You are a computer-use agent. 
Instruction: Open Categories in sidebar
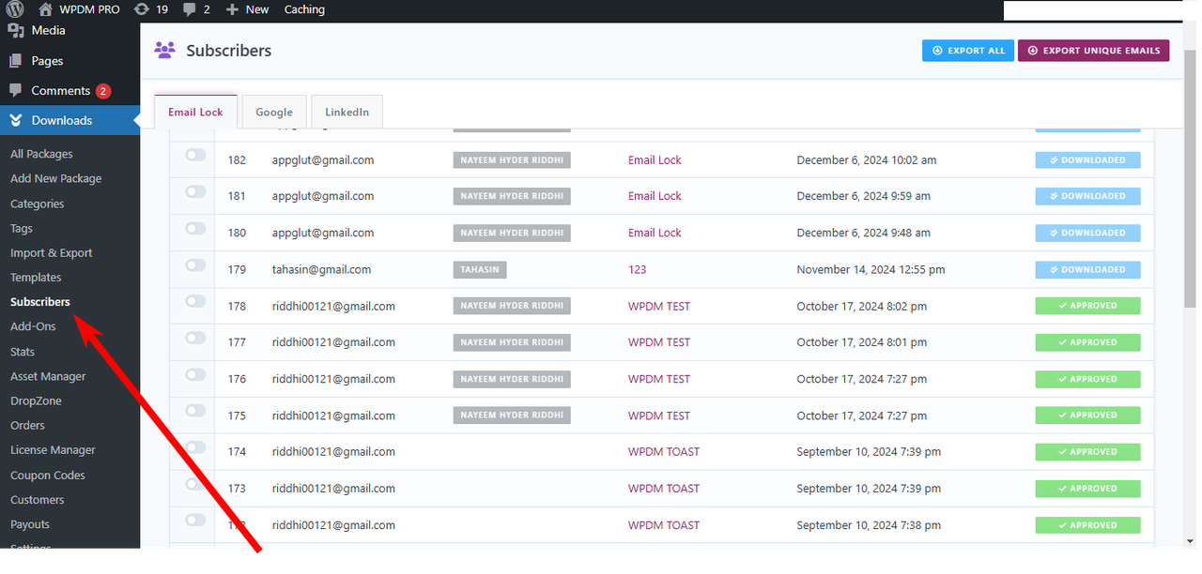pyautogui.click(x=38, y=204)
